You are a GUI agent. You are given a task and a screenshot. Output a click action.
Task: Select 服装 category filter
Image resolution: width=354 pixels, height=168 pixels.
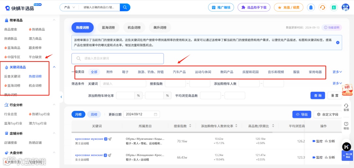coord(296,72)
